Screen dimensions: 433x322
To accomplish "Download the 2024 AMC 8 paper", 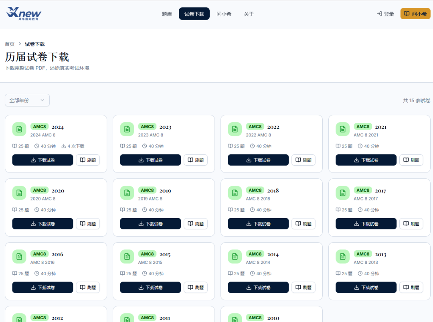I will tap(42, 160).
